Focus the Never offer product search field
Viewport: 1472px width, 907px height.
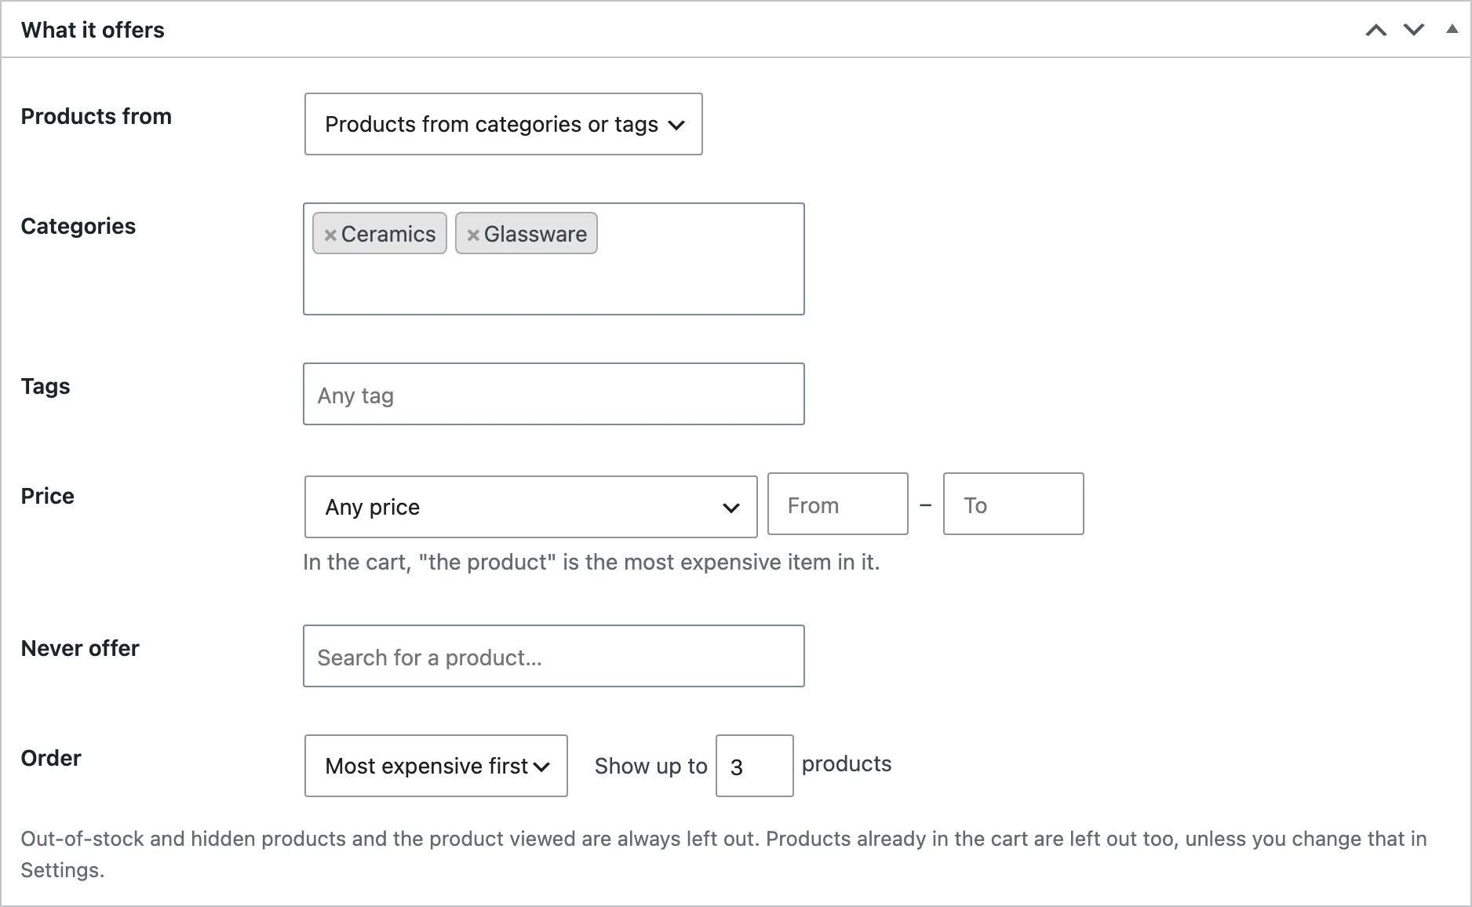point(554,656)
